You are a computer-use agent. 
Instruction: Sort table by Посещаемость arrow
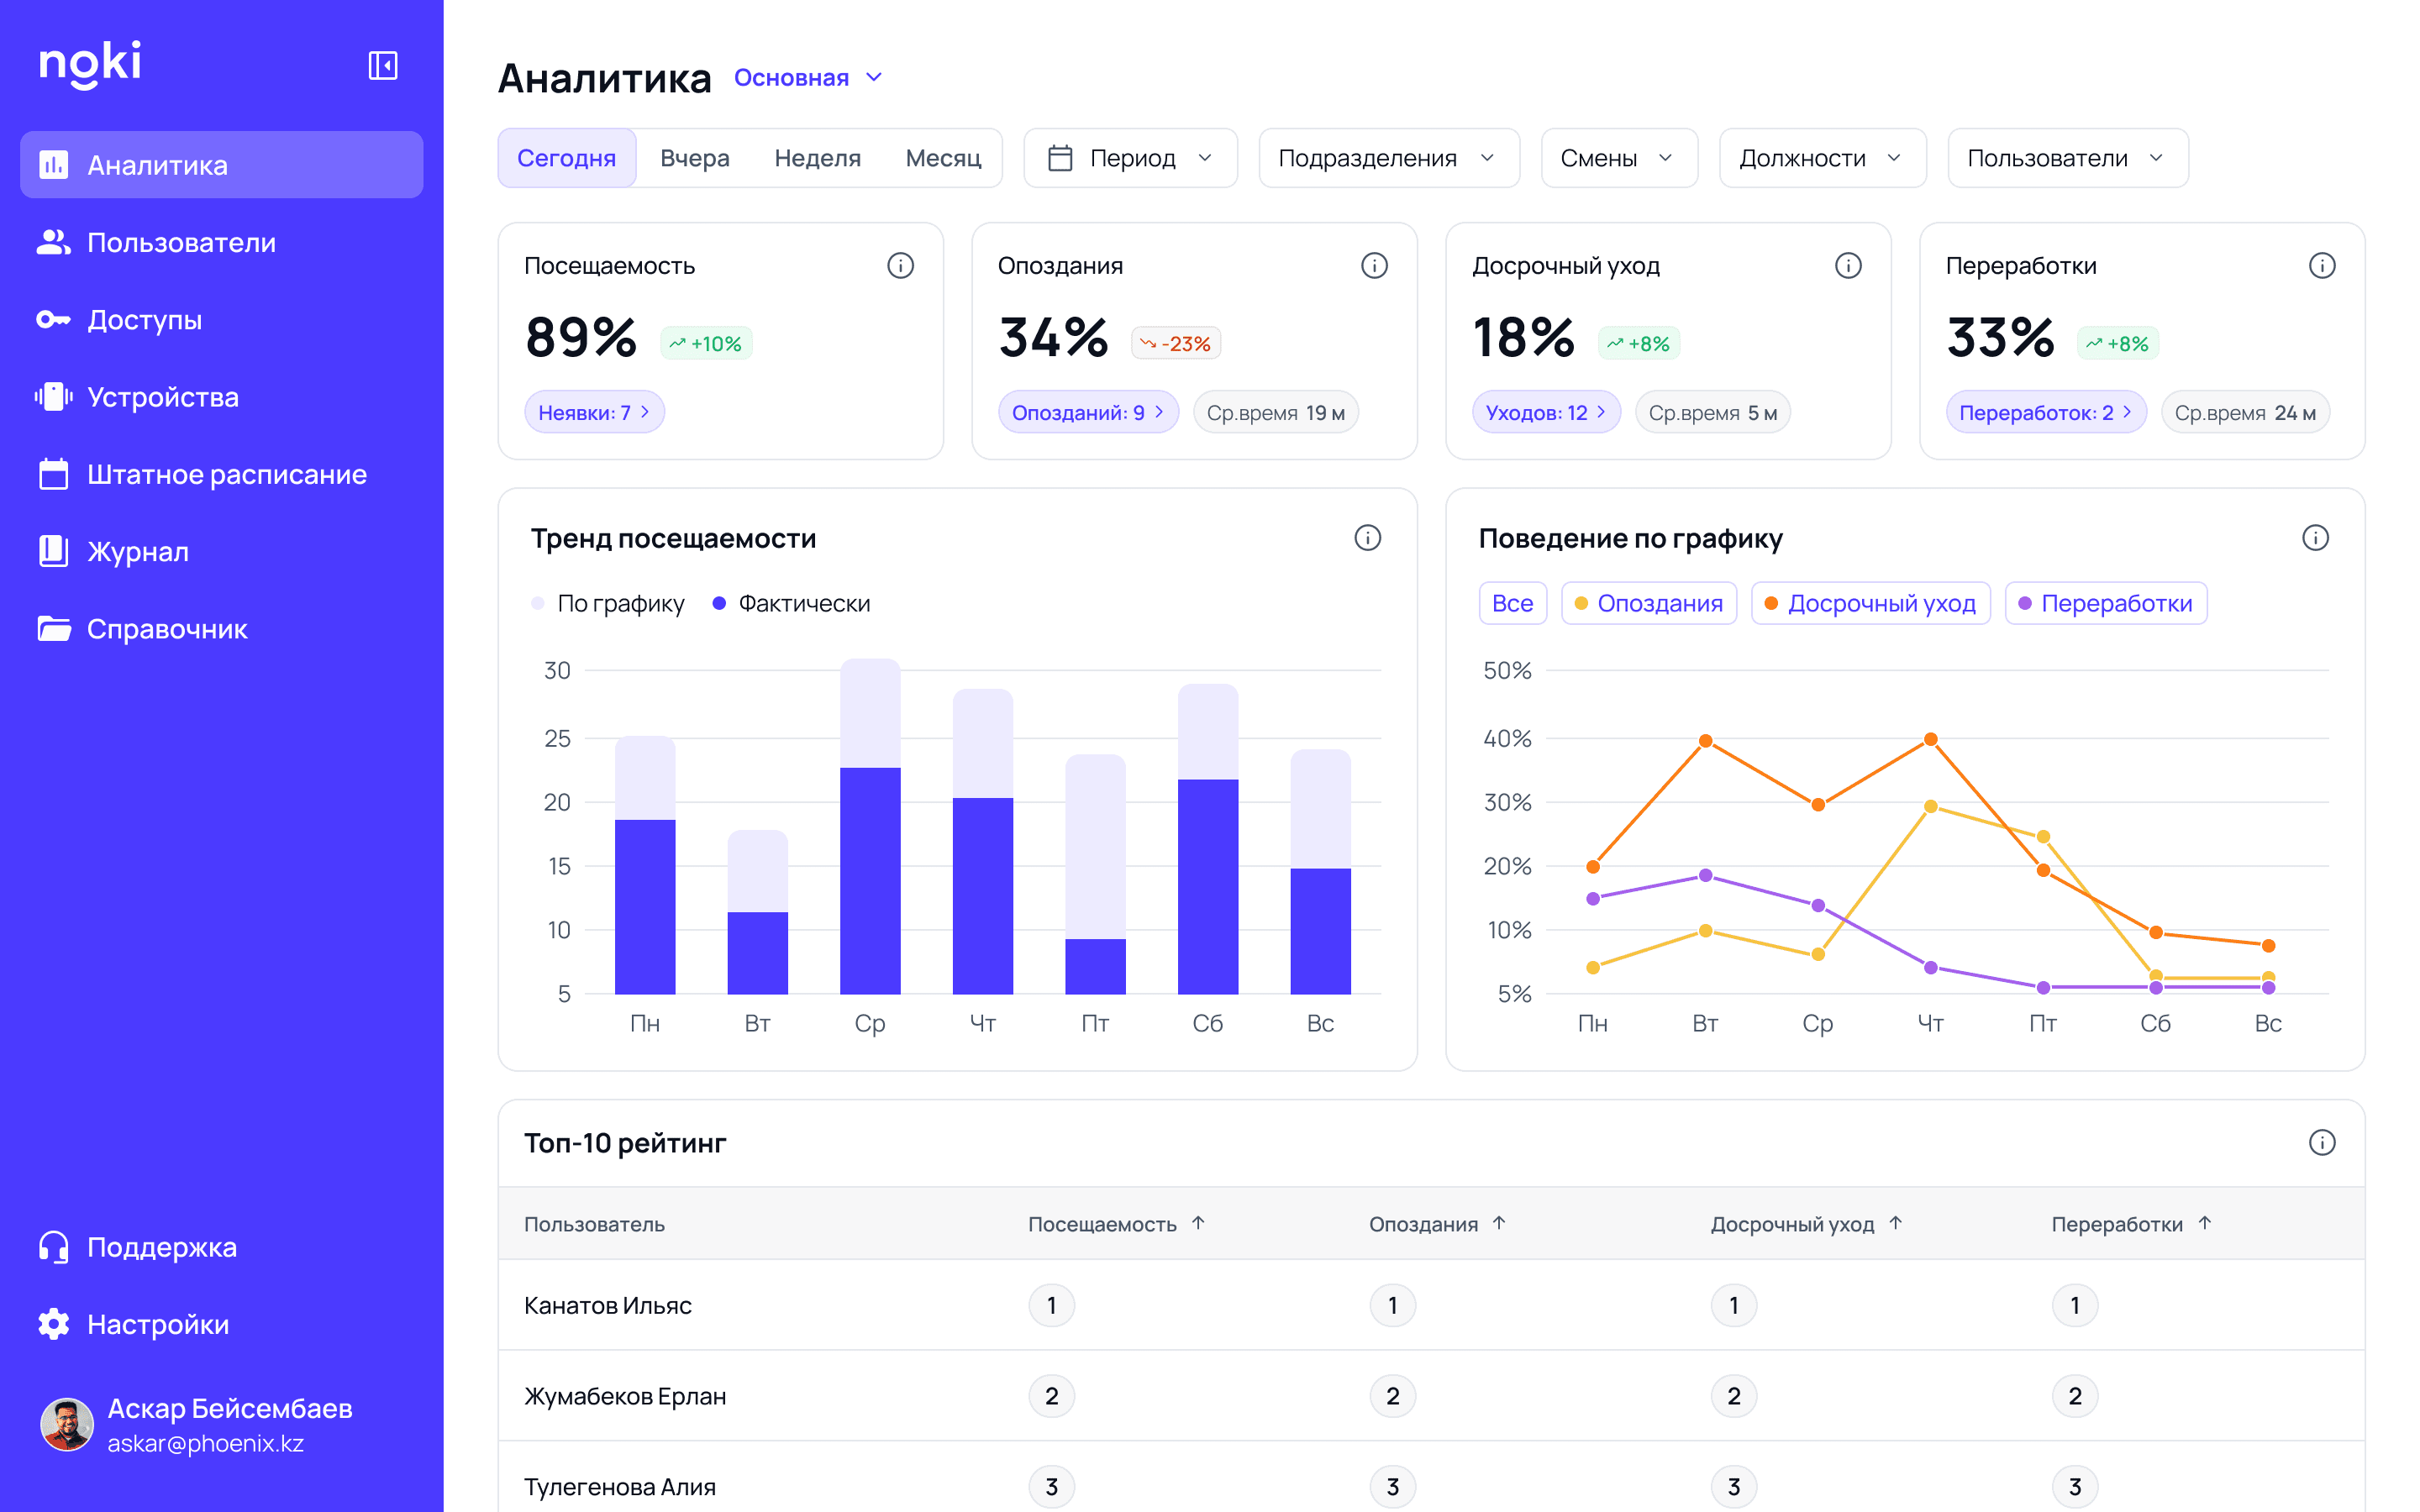point(1198,1223)
